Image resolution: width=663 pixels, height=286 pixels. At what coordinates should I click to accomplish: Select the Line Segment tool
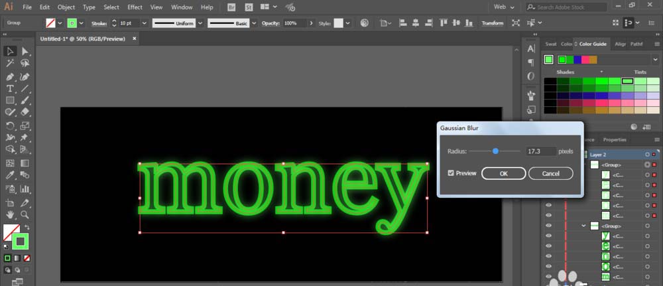(x=25, y=89)
